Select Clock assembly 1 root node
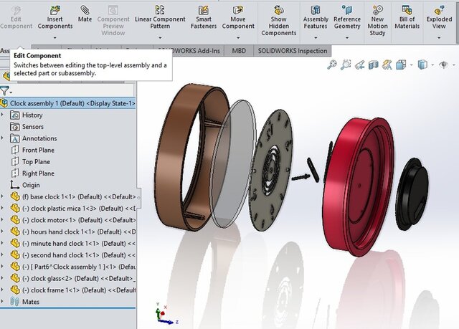 pyautogui.click(x=68, y=103)
